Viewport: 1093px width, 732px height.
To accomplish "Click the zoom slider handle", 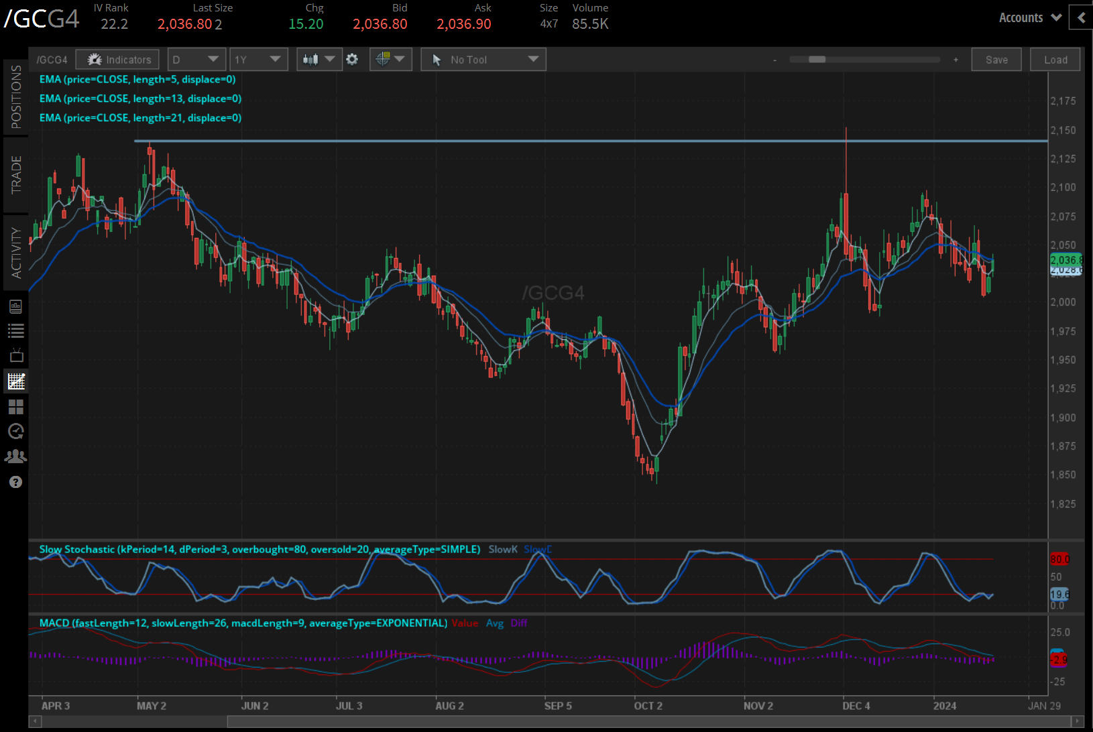I will (x=817, y=60).
